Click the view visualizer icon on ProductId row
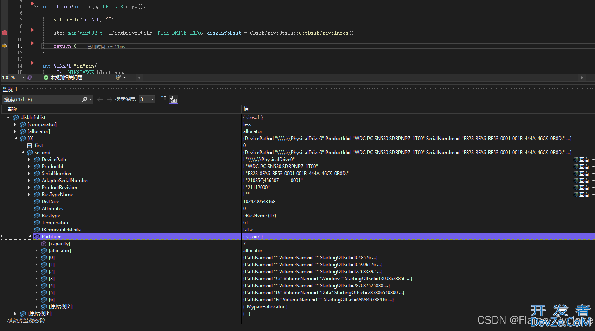Image resolution: width=595 pixels, height=331 pixels. (x=576, y=167)
